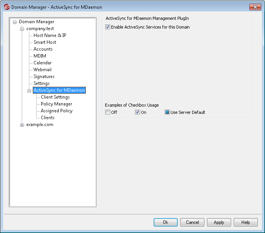Select the Domain Manager root item

(37, 22)
